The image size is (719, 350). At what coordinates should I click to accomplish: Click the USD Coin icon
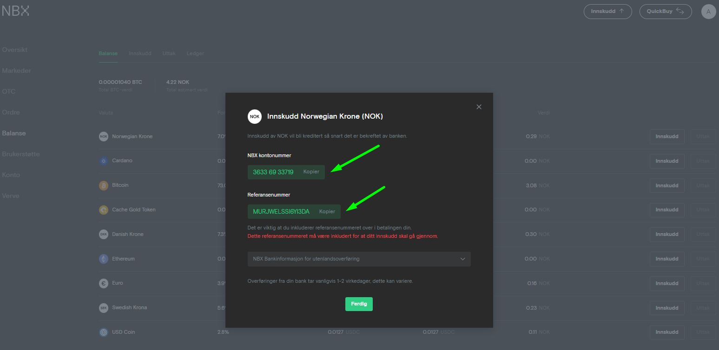click(x=104, y=332)
